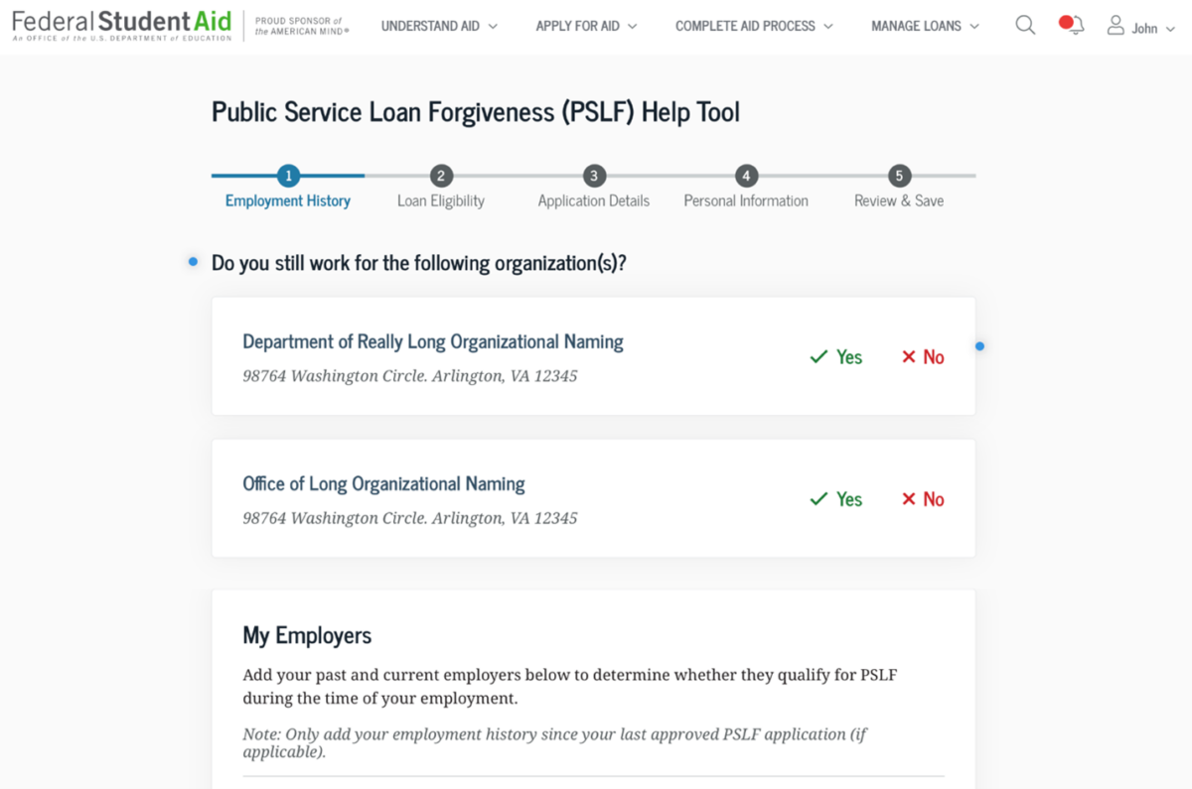Image resolution: width=1192 pixels, height=789 pixels.
Task: Open the Review & Save step label
Action: [899, 201]
